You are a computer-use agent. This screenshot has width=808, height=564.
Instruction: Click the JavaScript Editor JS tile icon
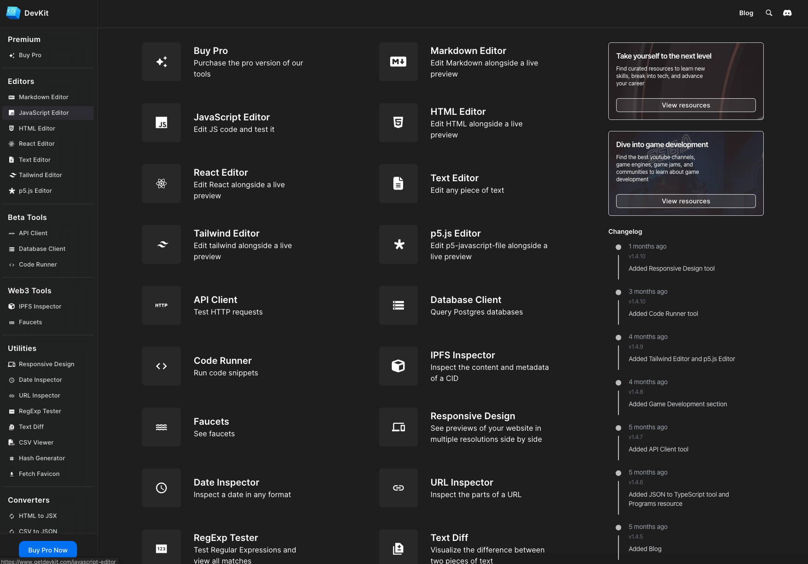[161, 123]
